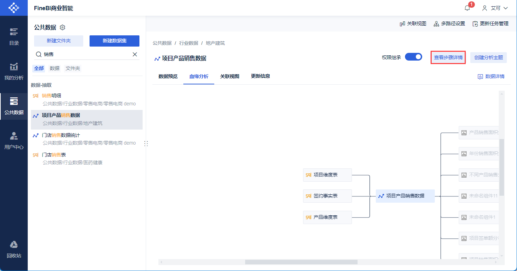Click the 新建数据集 button
The height and width of the screenshot is (271, 517).
click(114, 41)
